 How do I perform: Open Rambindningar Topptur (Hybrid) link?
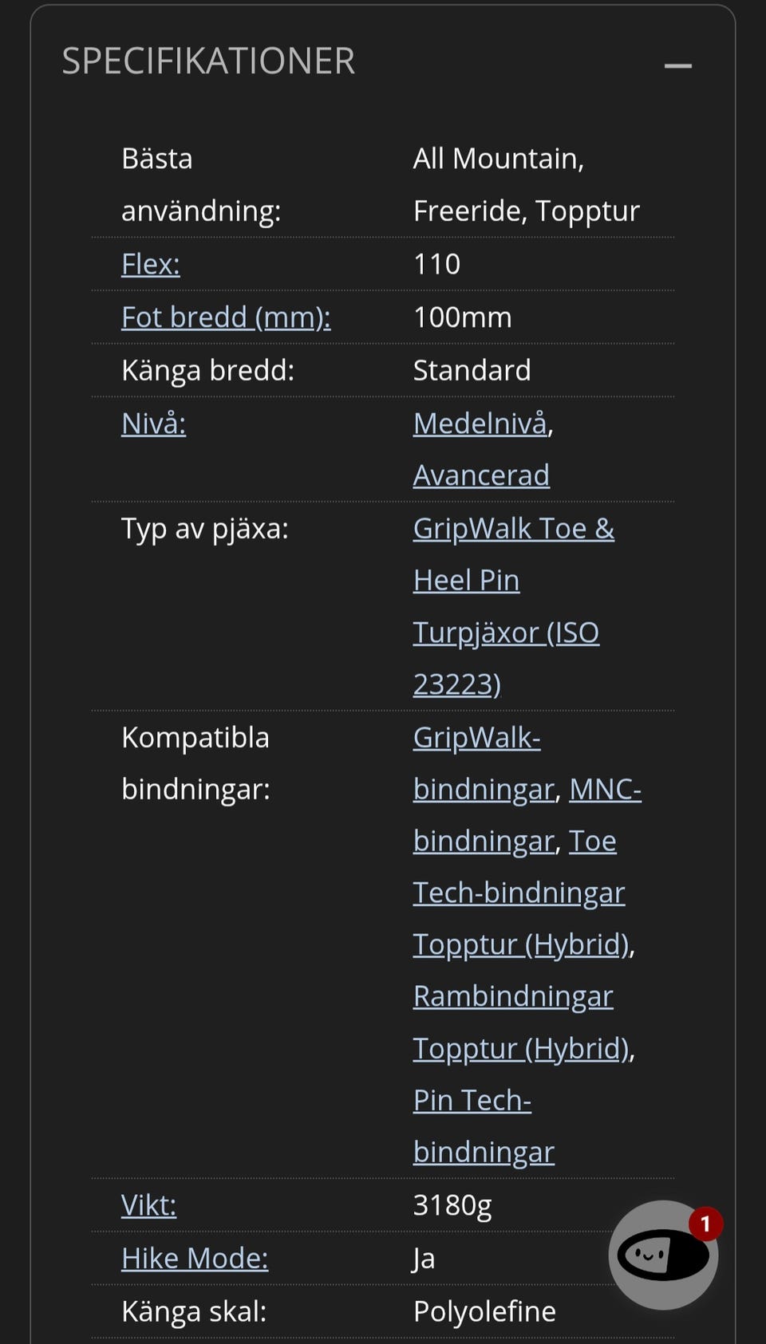[x=513, y=997]
